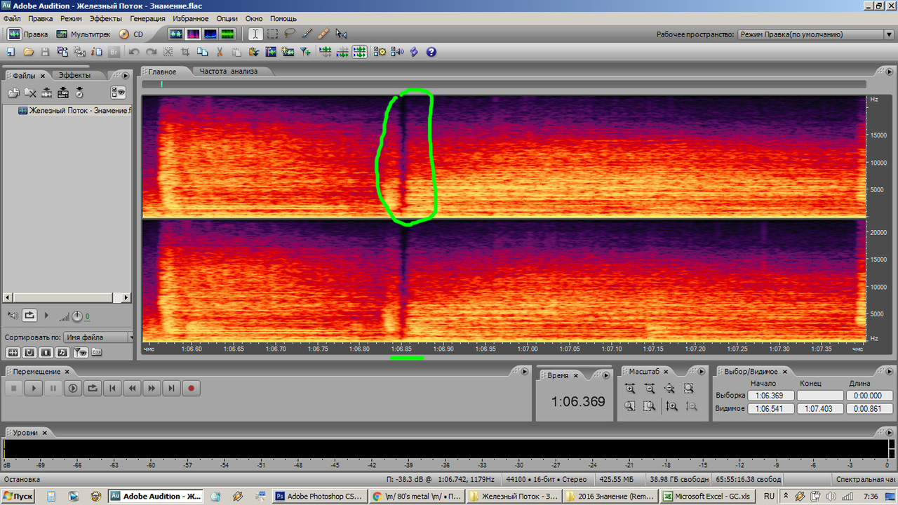Toggle show markers eye filter button
Image resolution: width=898 pixels, height=505 pixels.
click(80, 352)
